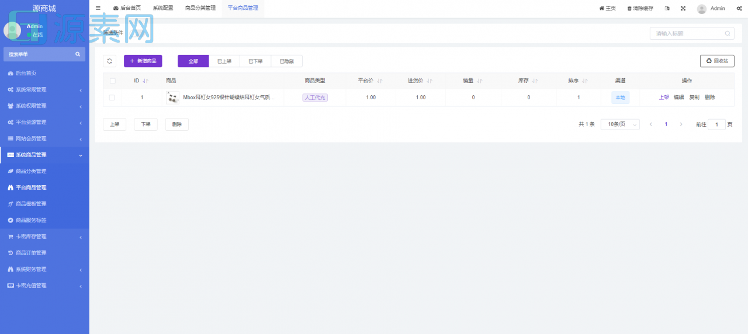Click the search icon in the sidebar menu search
This screenshot has height=334, width=748.
(78, 54)
